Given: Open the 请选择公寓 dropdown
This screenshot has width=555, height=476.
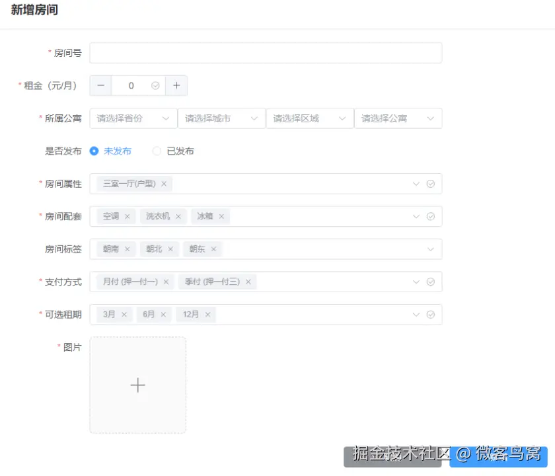Looking at the screenshot, I should 398,118.
